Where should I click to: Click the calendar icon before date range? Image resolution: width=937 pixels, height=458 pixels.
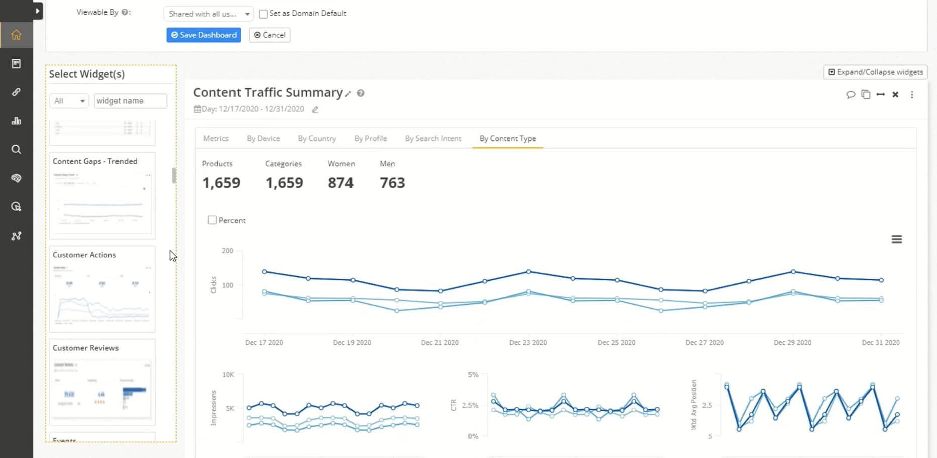pyautogui.click(x=197, y=109)
